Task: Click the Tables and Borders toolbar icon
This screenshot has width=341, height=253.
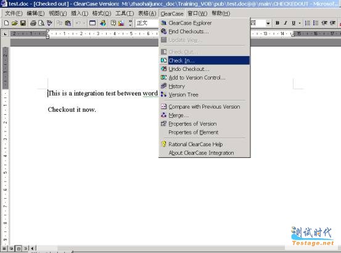Action: (x=92, y=23)
